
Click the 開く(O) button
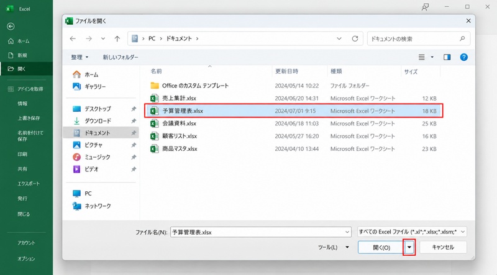[381, 248]
